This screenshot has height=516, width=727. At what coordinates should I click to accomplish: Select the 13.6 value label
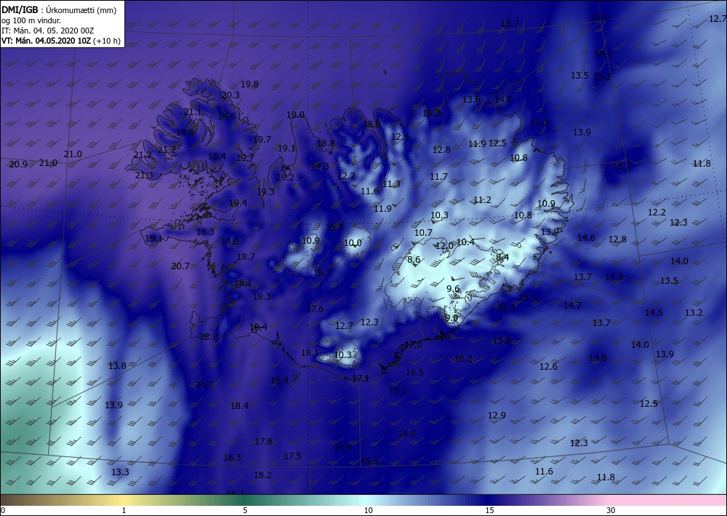[471, 100]
